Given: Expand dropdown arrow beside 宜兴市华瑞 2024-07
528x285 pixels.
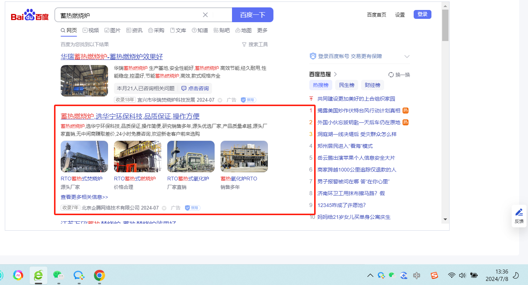Looking at the screenshot, I should (x=220, y=100).
